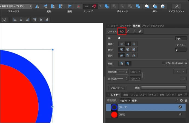Select the texture brush stroke style
Image resolution: width=189 pixels, height=123 pixels.
coord(140,31)
